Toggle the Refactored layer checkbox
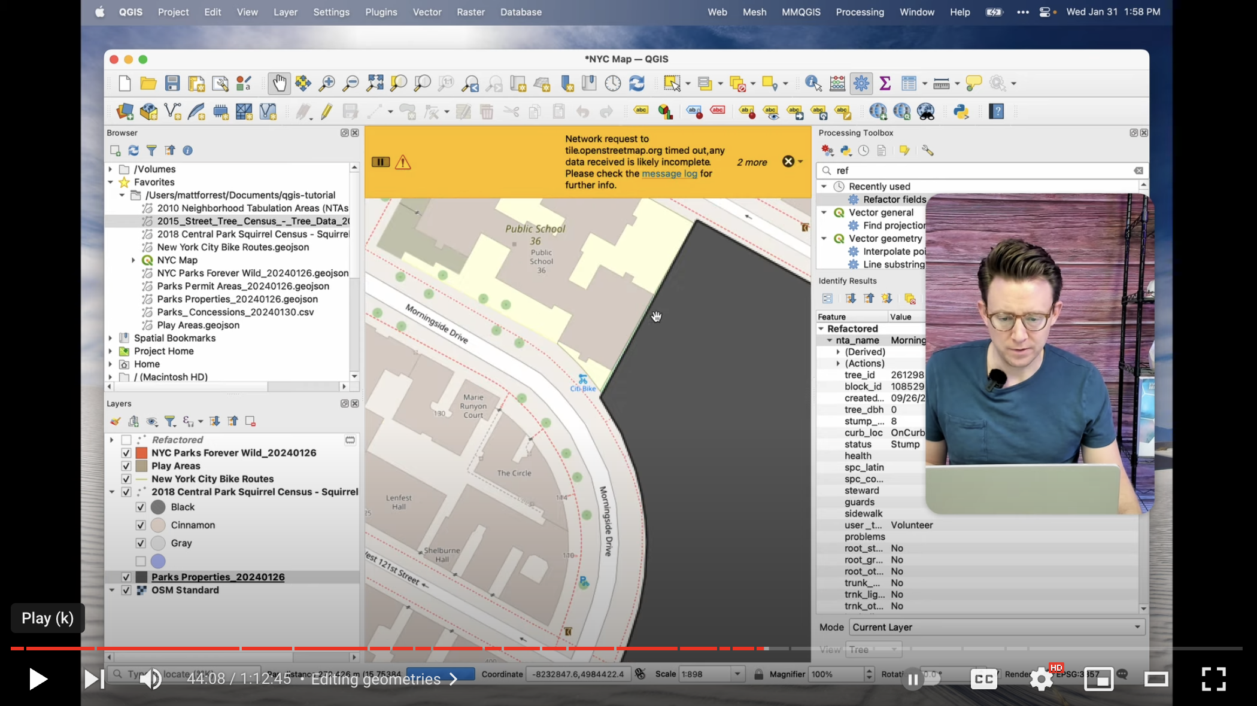1257x706 pixels. coord(126,440)
